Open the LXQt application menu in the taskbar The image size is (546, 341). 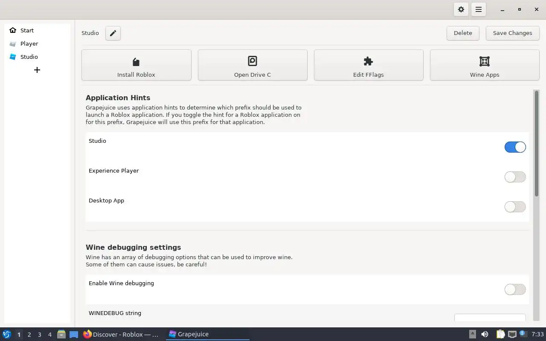tap(6, 334)
